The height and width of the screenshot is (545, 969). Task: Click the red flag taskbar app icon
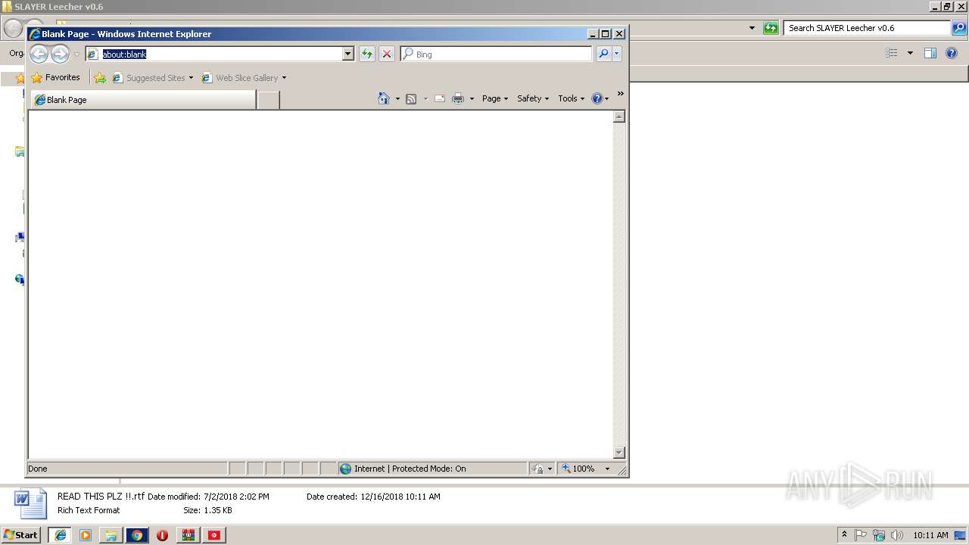[214, 535]
